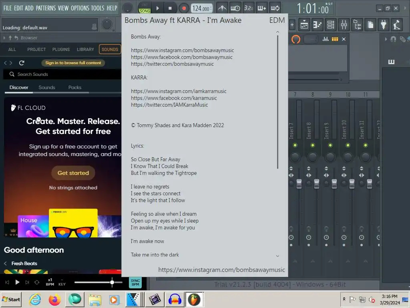Open the Channel rack view icon
The image size is (410, 308).
330,25
